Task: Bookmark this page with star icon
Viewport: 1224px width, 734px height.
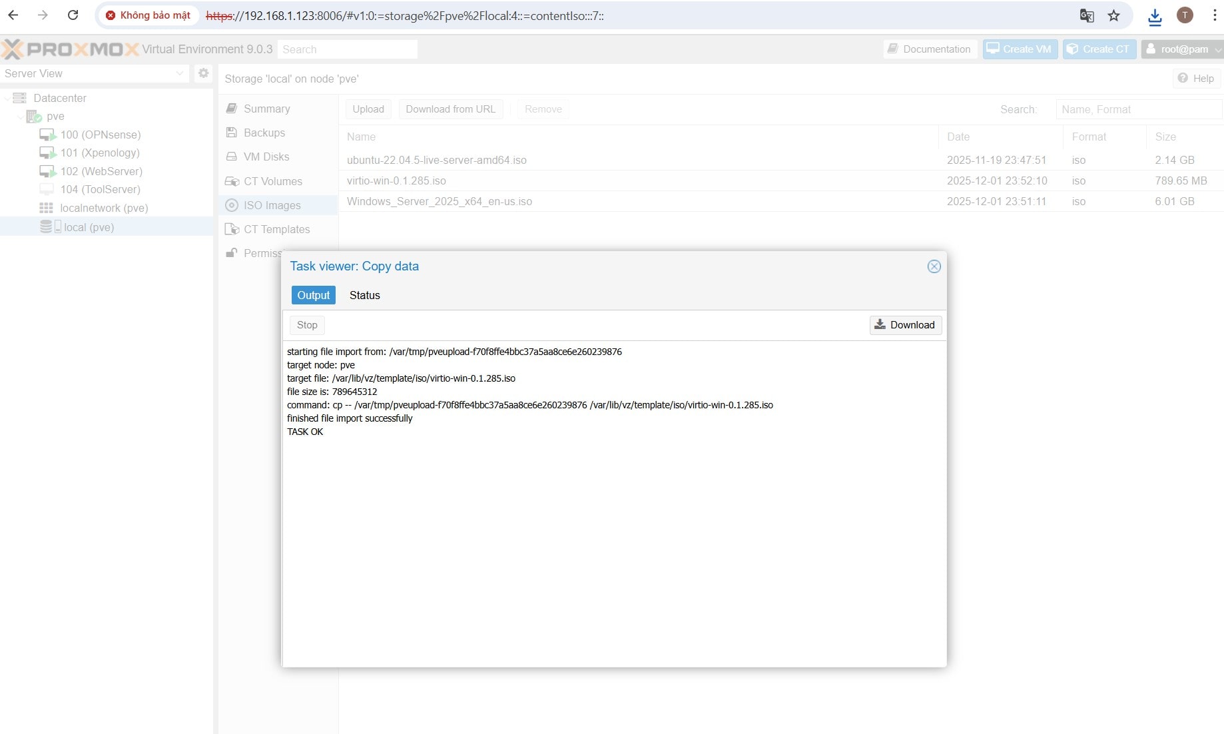Action: (1113, 15)
